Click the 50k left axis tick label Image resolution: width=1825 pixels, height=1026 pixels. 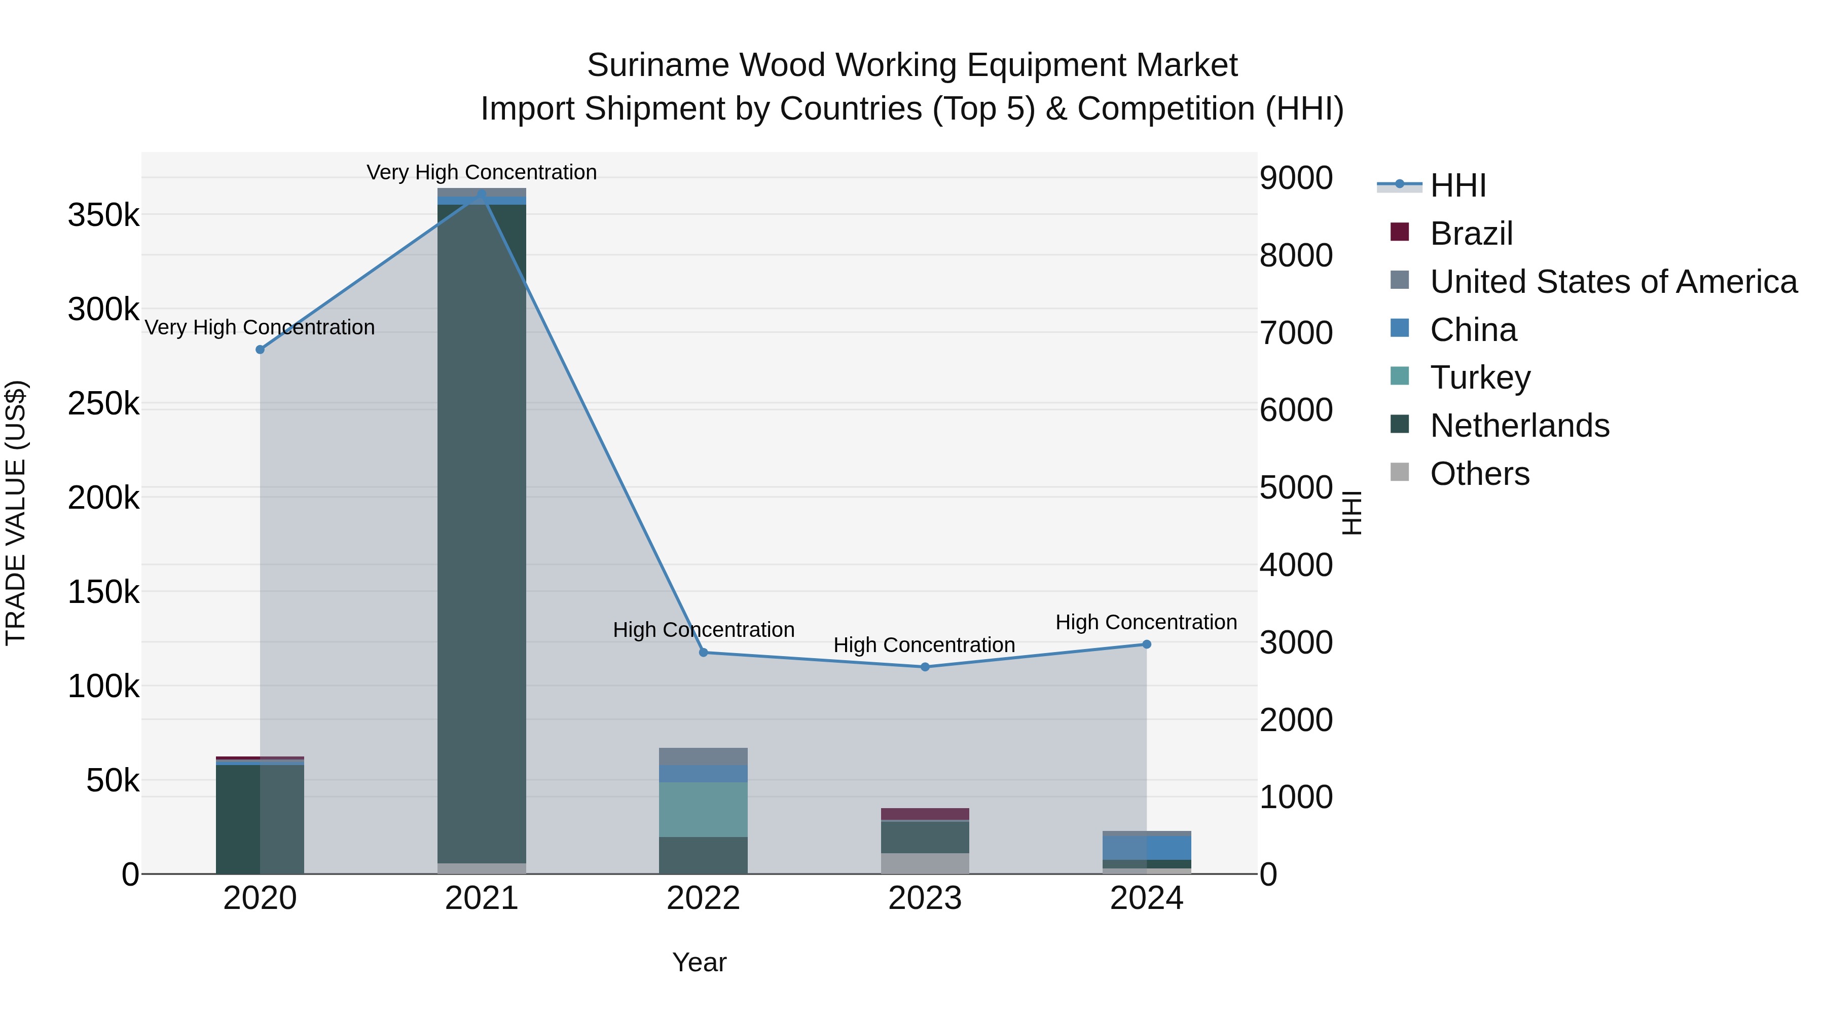(x=113, y=780)
